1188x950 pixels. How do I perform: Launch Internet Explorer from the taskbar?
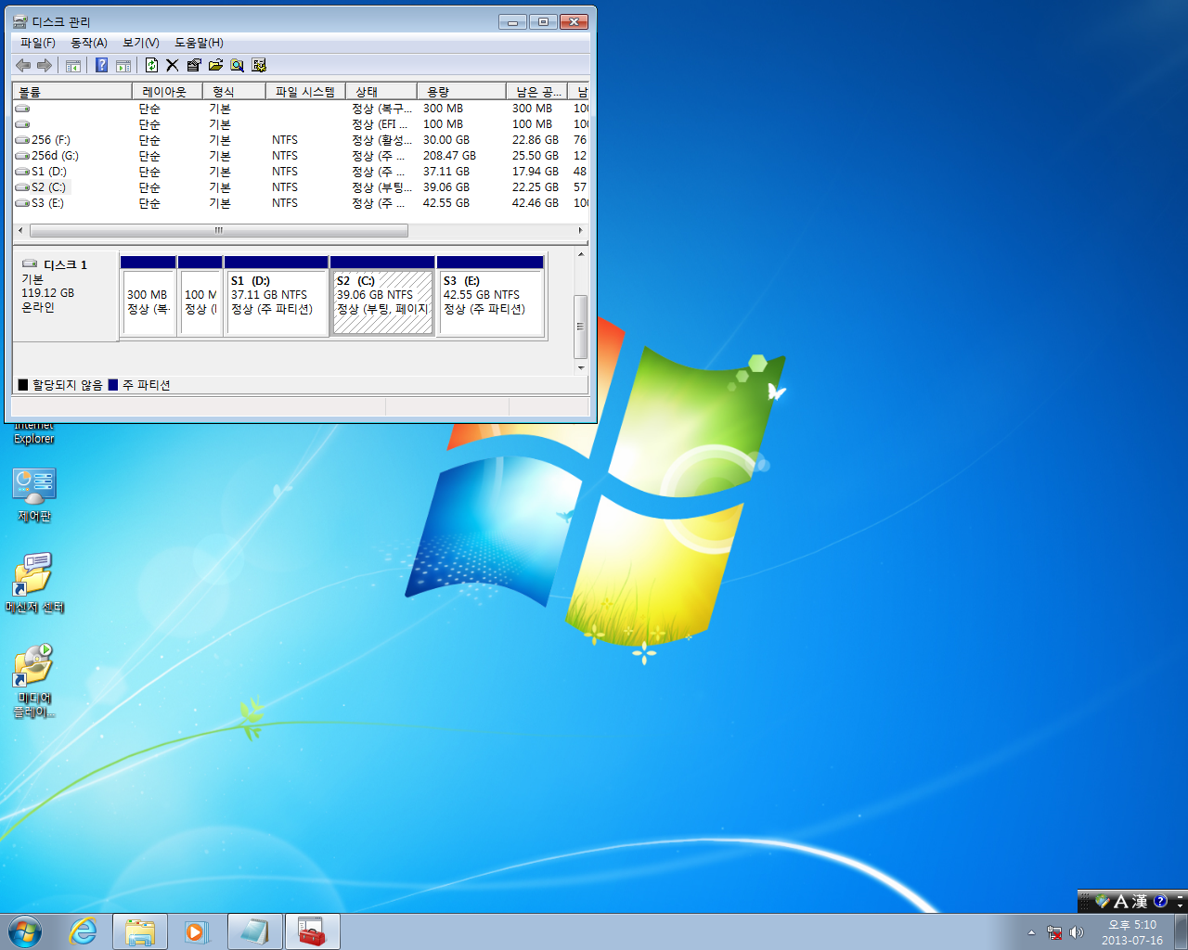84,931
